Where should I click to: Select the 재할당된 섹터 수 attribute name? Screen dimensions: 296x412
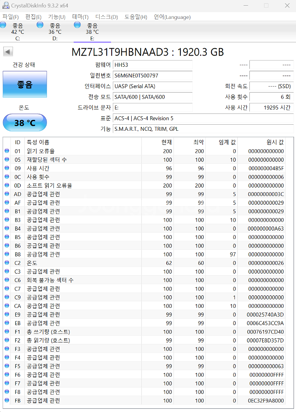[47, 159]
